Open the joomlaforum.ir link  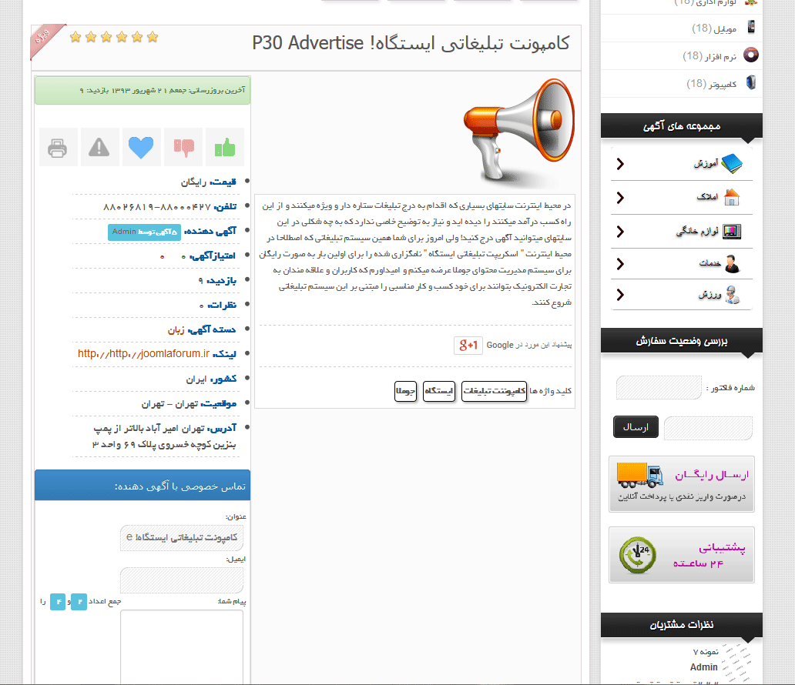tap(143, 353)
